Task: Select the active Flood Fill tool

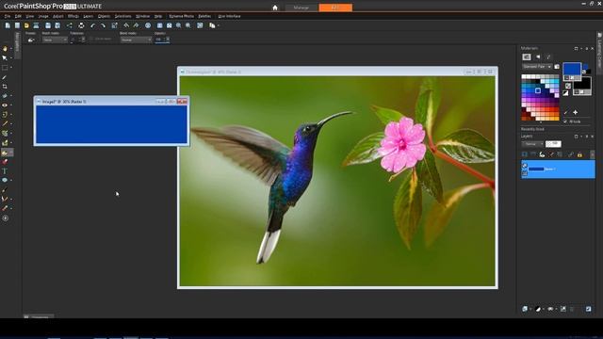Action: [5, 153]
